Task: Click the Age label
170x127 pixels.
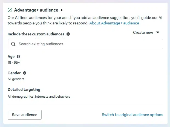Action: 11,57
